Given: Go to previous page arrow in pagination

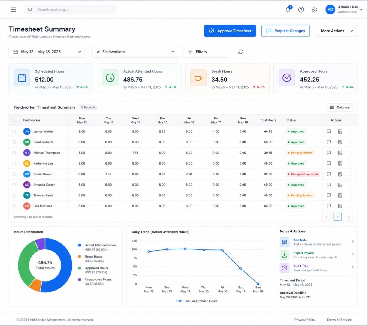Looking at the screenshot, I should click(327, 217).
